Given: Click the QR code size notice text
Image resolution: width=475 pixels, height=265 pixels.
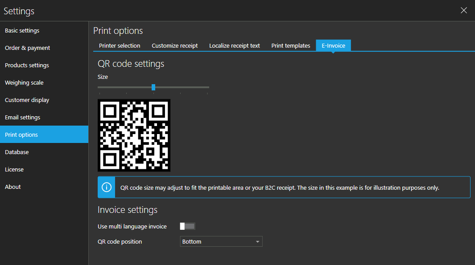Looking at the screenshot, I should point(280,188).
